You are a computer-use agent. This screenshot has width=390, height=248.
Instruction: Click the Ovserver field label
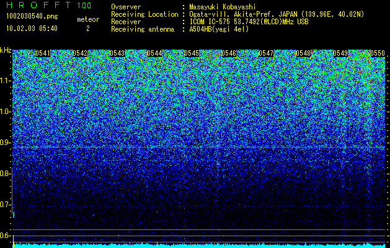coord(126,7)
